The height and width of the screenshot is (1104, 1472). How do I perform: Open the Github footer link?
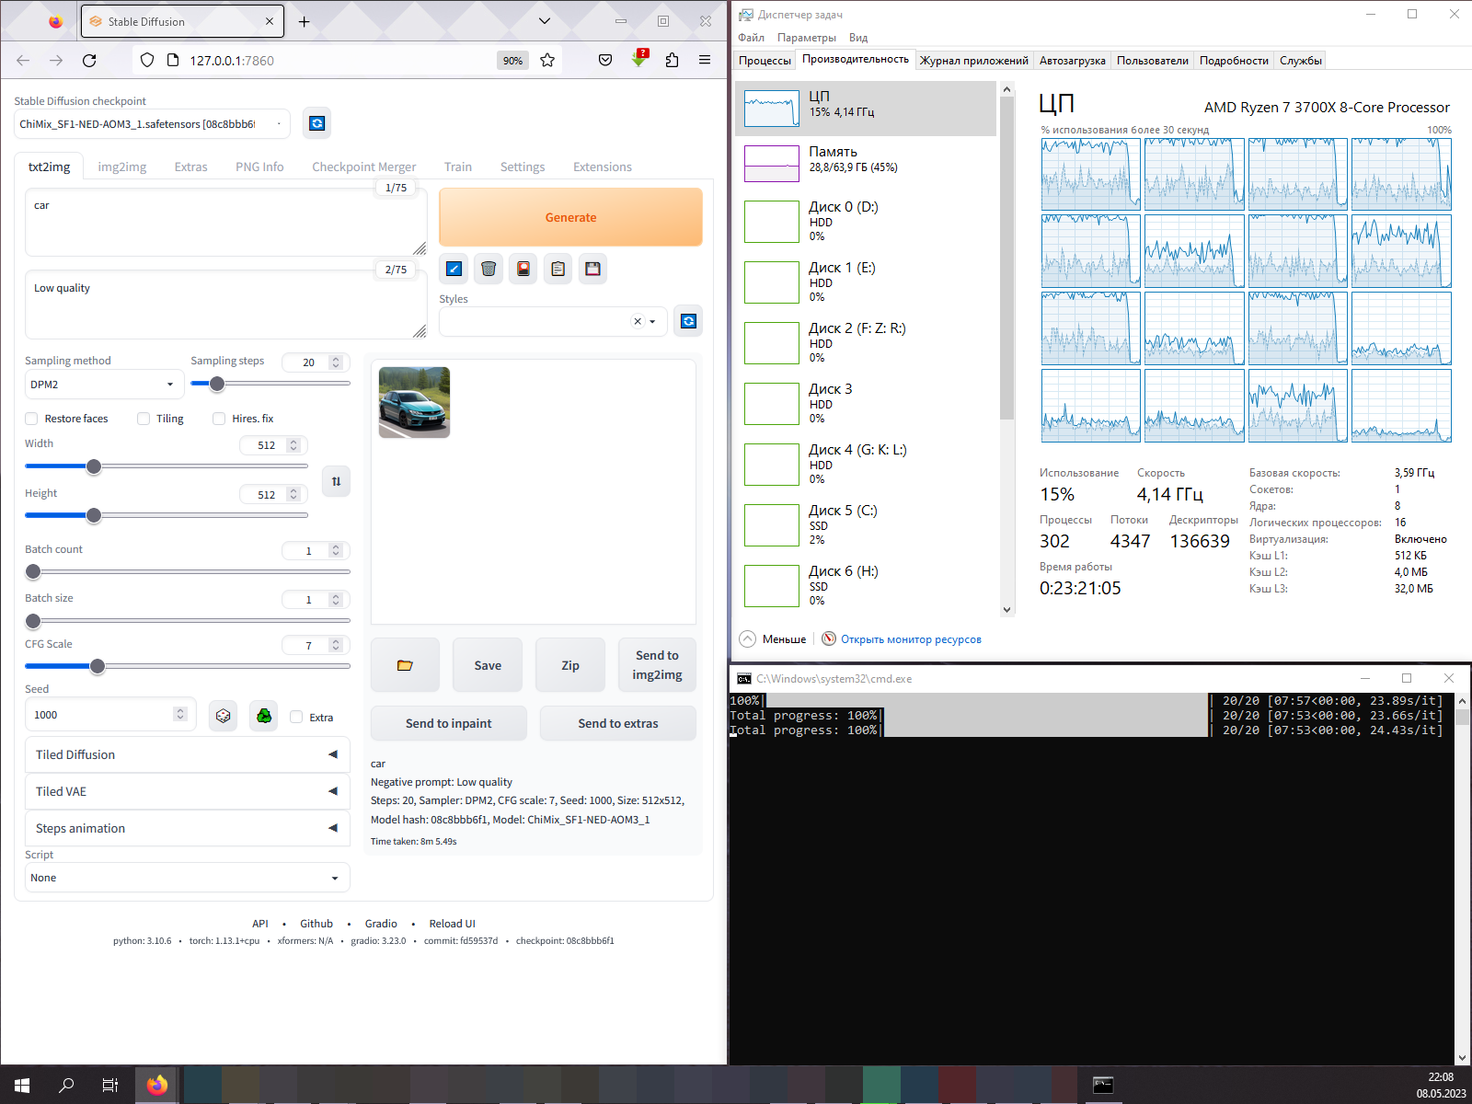[316, 924]
